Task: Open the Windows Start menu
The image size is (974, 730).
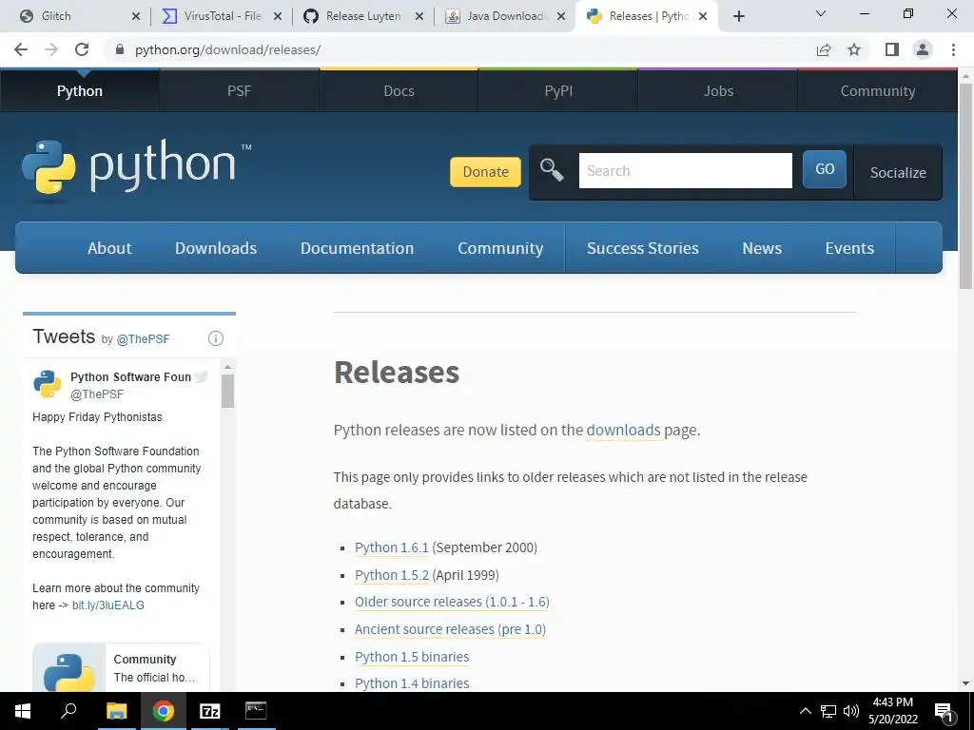Action: [x=23, y=711]
